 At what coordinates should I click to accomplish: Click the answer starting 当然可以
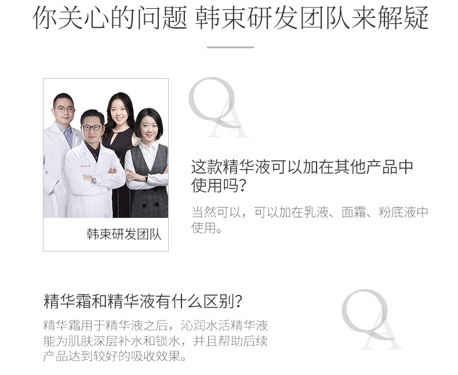[x=310, y=220]
